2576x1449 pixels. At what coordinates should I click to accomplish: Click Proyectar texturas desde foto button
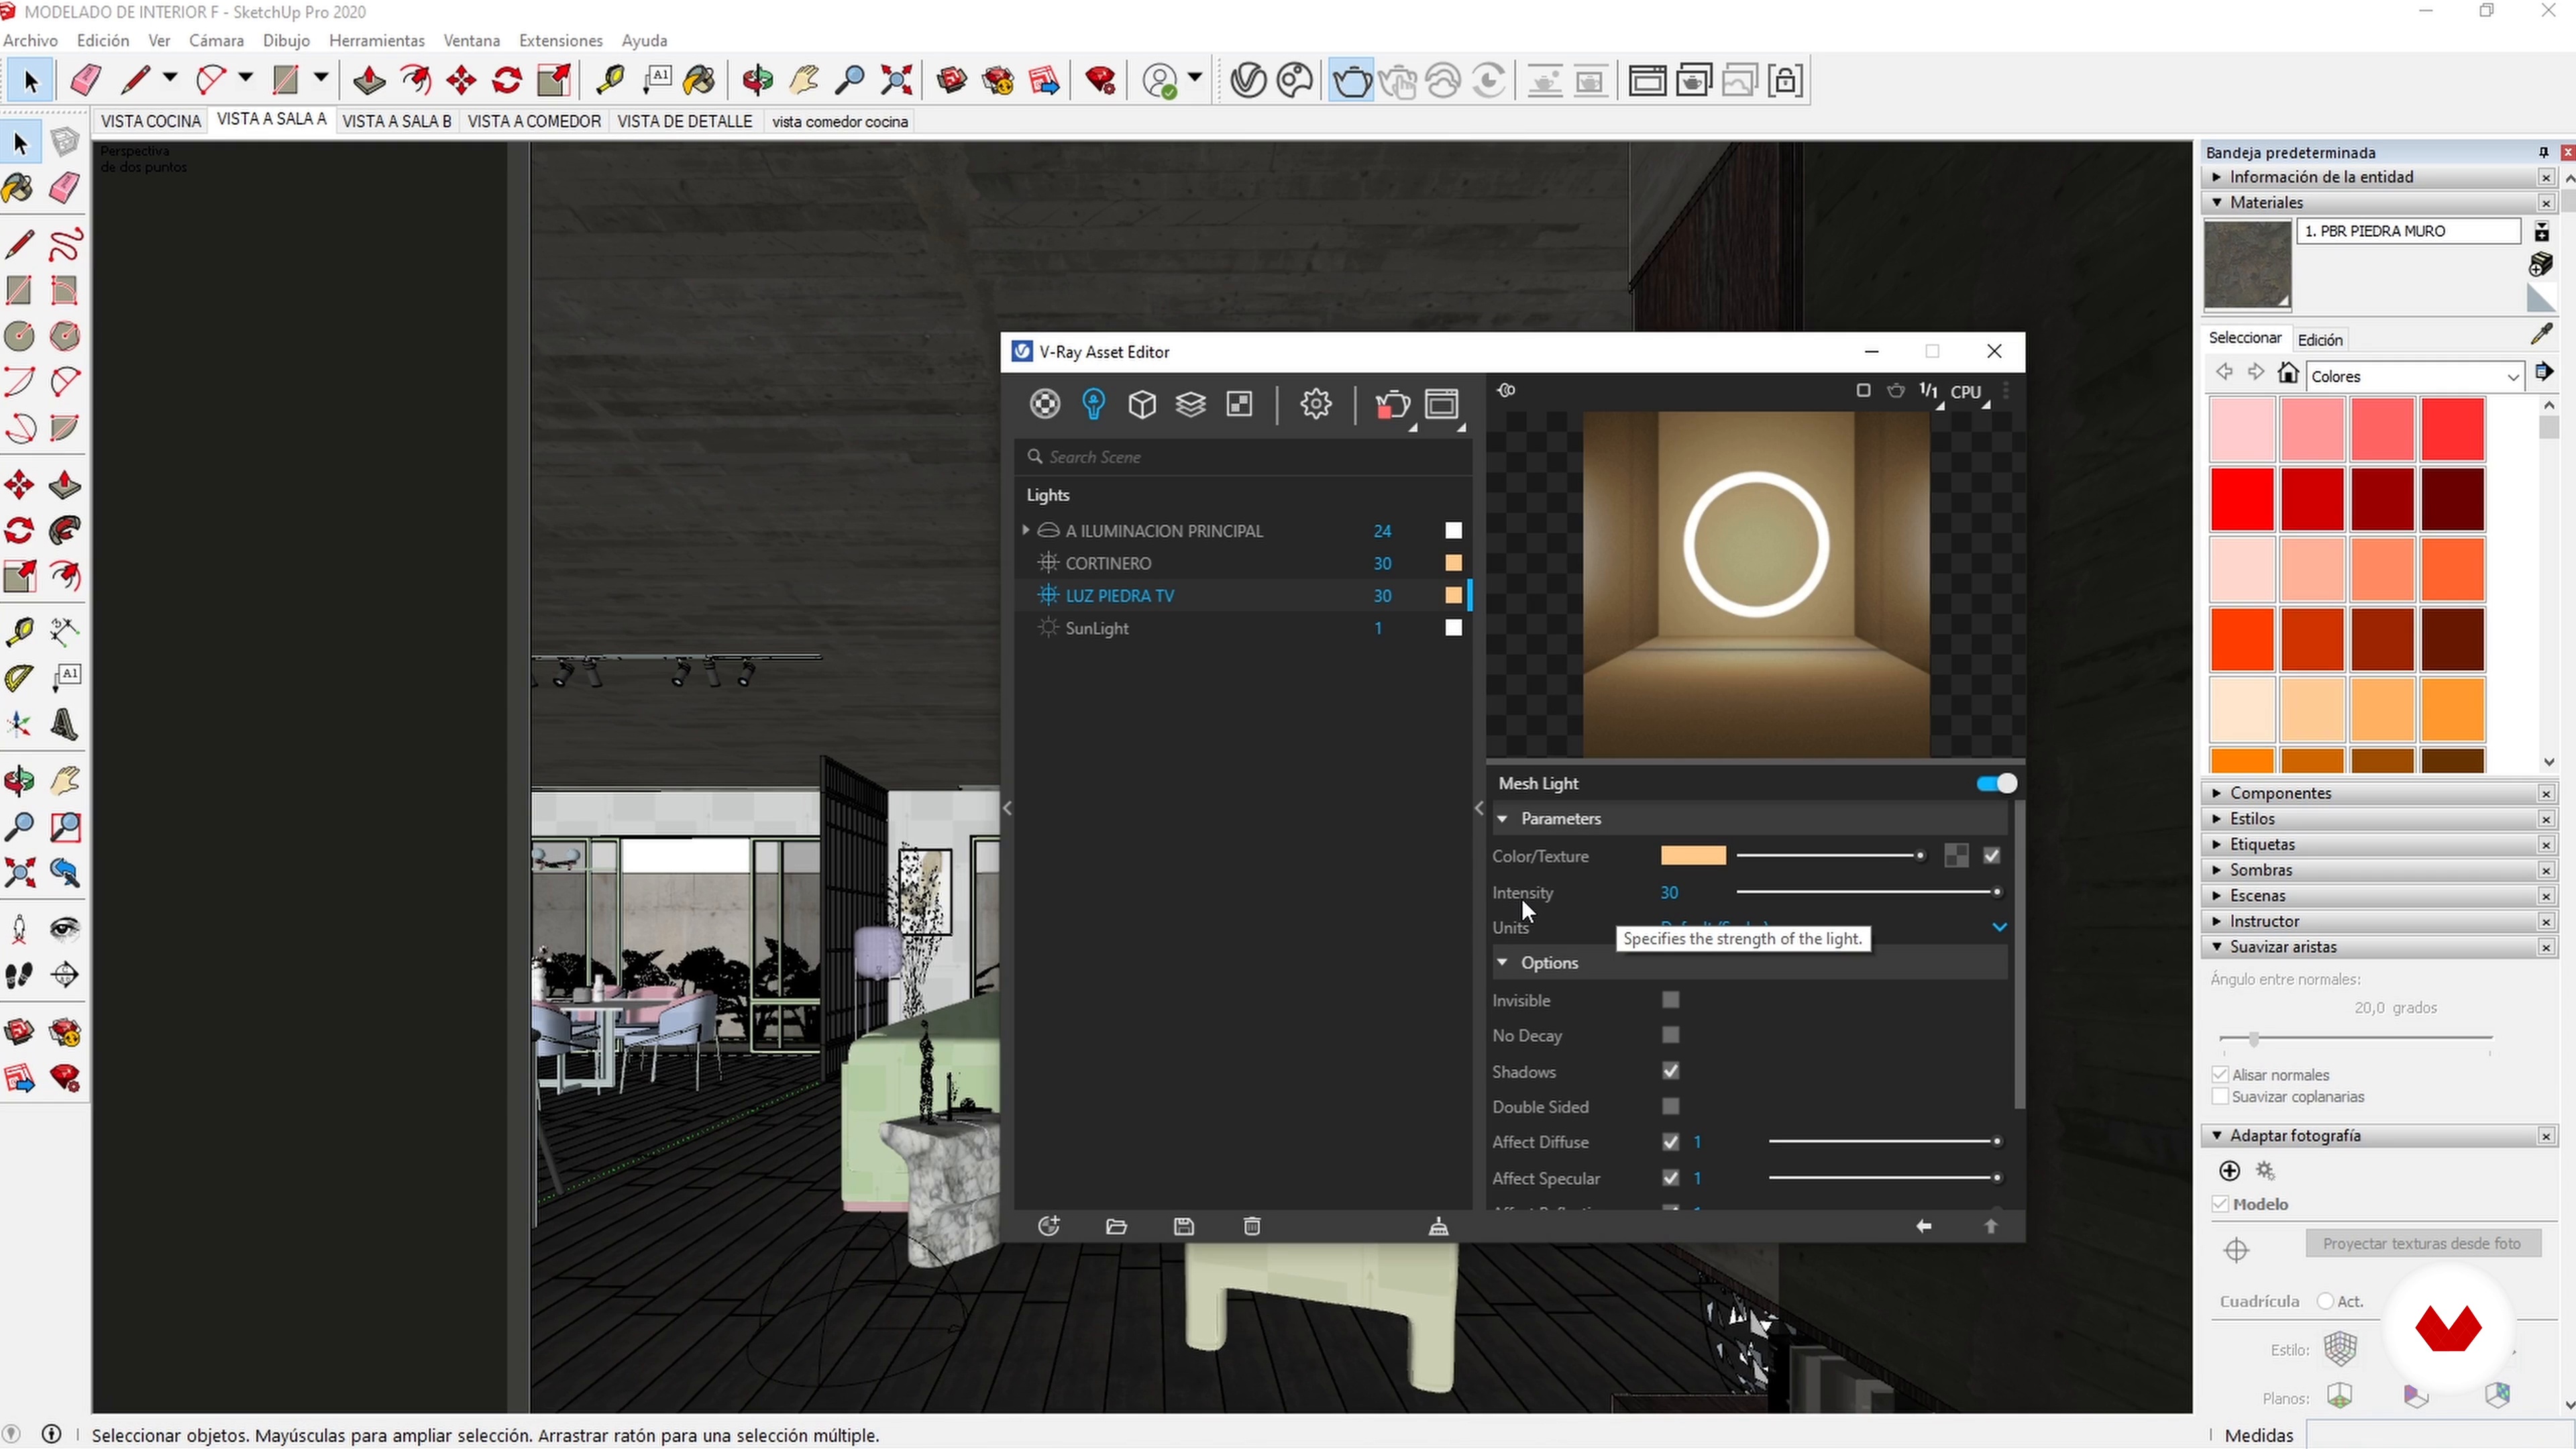click(2422, 1244)
